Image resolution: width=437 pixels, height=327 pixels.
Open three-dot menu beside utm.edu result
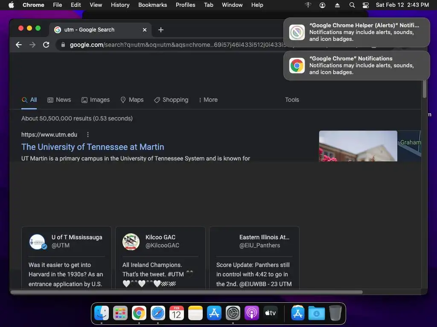[x=88, y=135]
